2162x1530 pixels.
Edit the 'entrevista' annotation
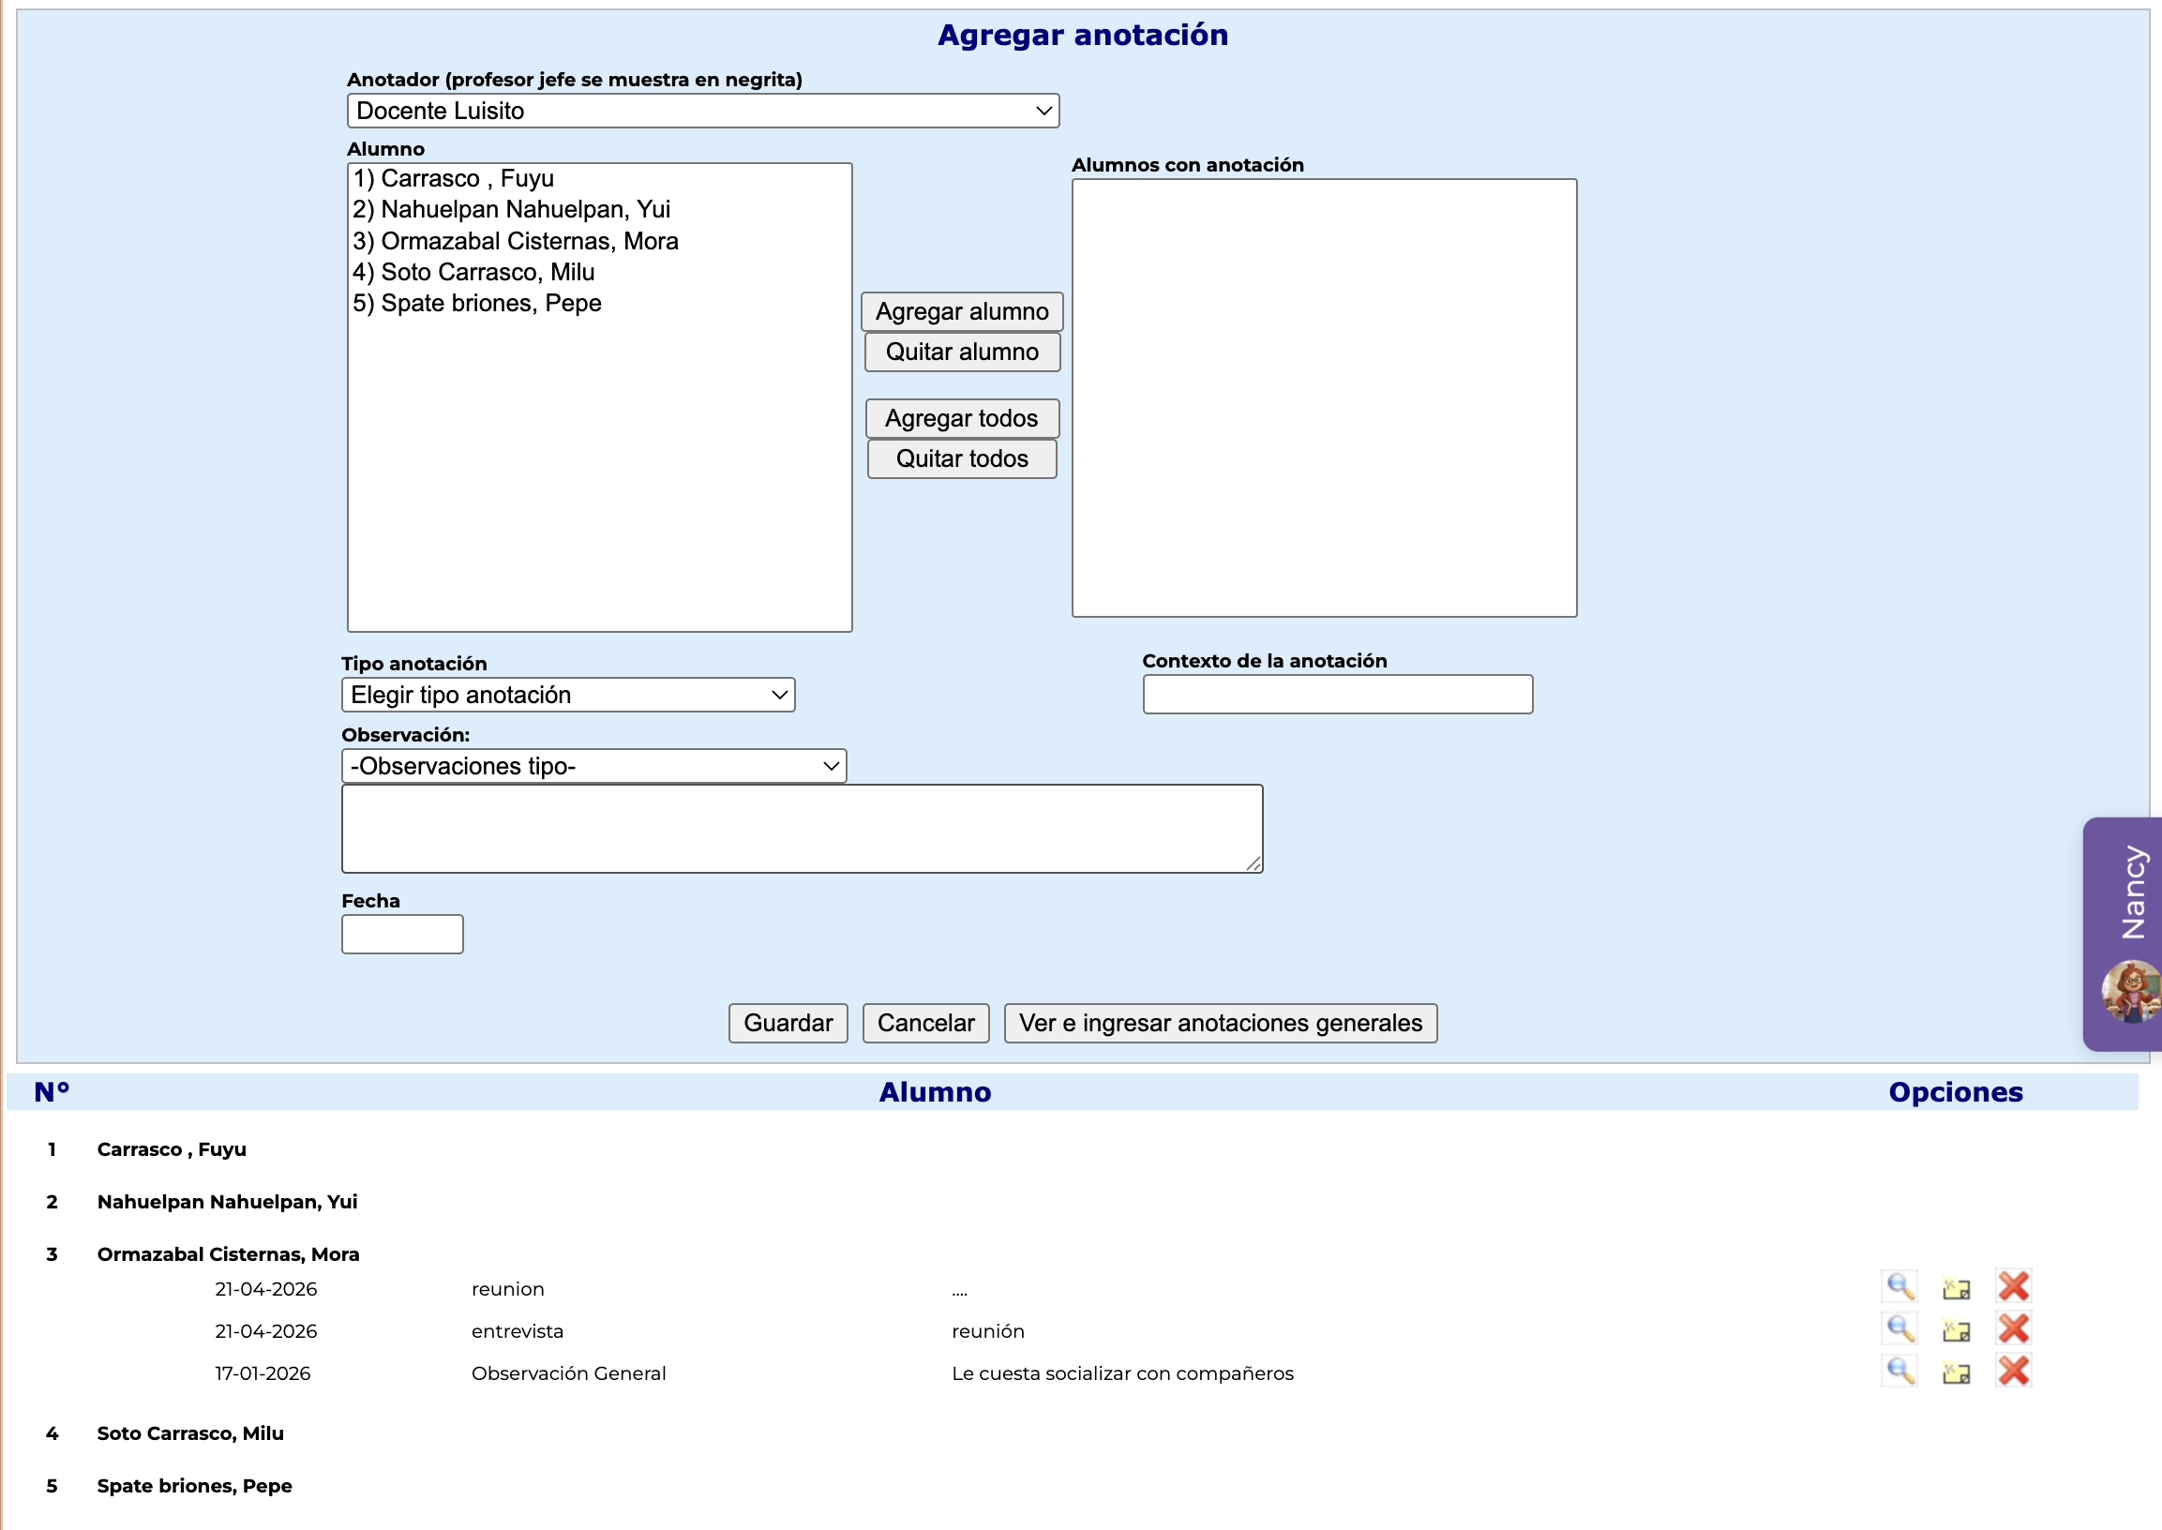tap(1957, 1330)
